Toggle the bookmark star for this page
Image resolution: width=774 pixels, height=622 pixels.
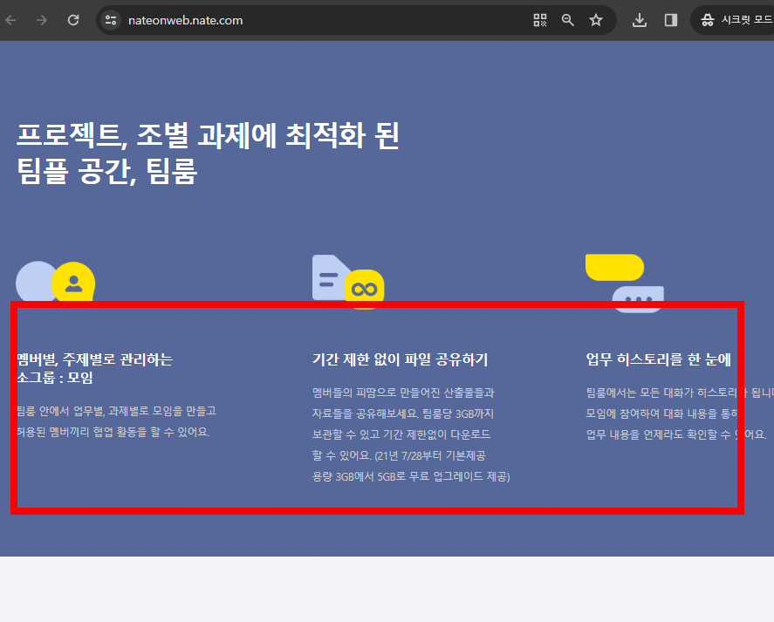(x=597, y=19)
